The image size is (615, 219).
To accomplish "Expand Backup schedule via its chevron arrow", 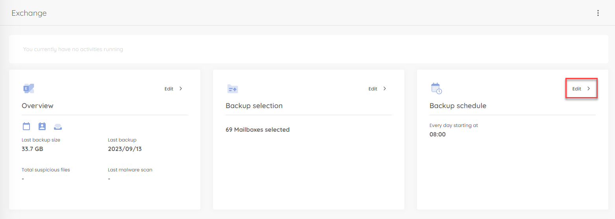I will [x=589, y=88].
